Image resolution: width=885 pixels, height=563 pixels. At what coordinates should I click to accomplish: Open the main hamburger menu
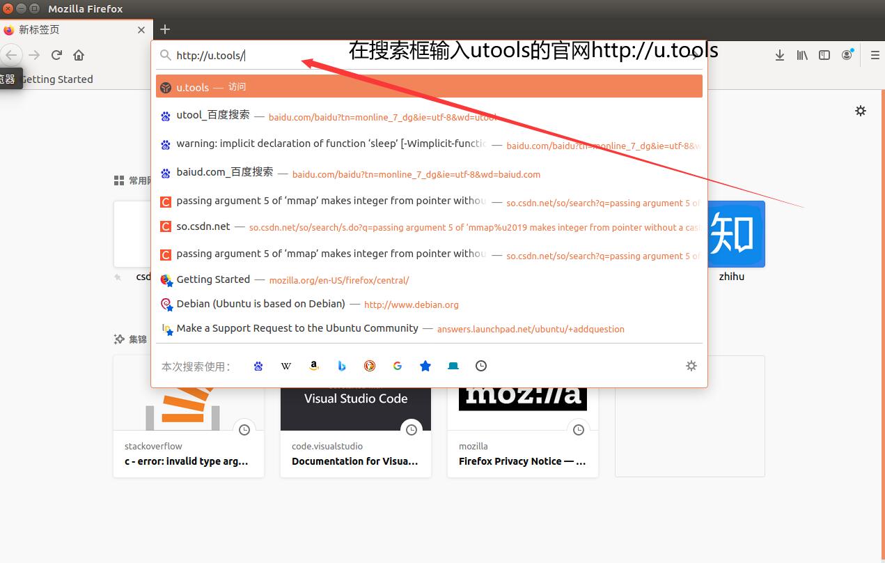pyautogui.click(x=875, y=54)
